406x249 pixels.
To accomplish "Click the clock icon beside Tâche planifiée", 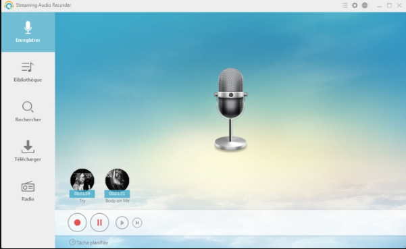I will pyautogui.click(x=72, y=242).
